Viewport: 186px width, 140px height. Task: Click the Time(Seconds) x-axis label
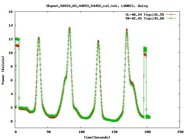pos(97,137)
